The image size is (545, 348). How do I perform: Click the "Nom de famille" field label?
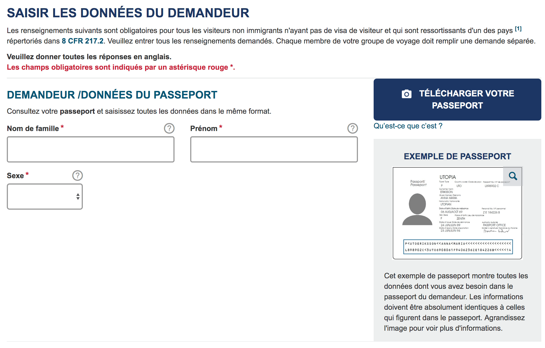point(33,128)
